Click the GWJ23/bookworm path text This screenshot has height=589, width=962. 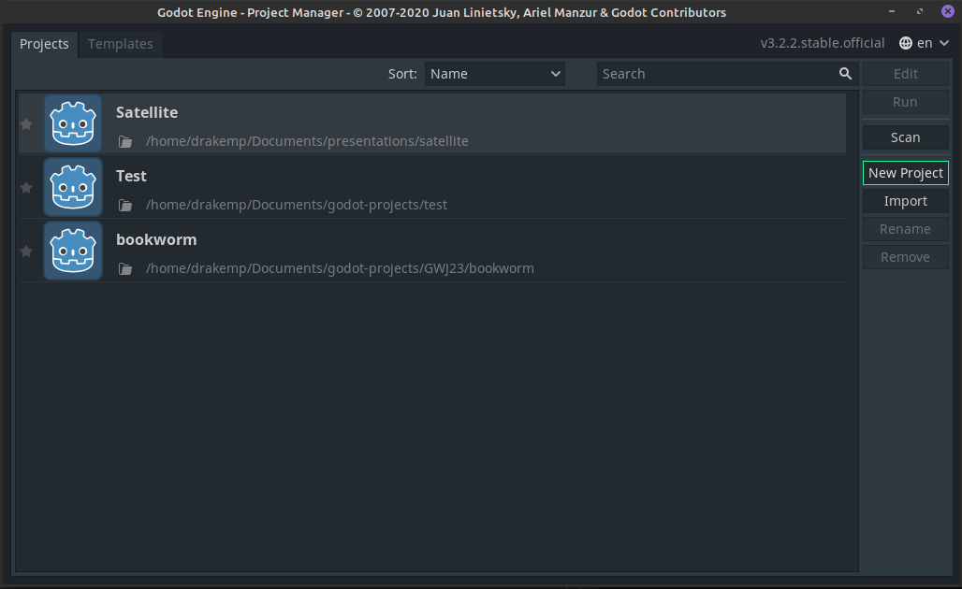point(340,268)
